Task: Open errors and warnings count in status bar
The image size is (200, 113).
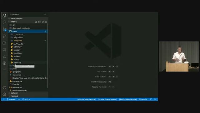Action: (26, 99)
